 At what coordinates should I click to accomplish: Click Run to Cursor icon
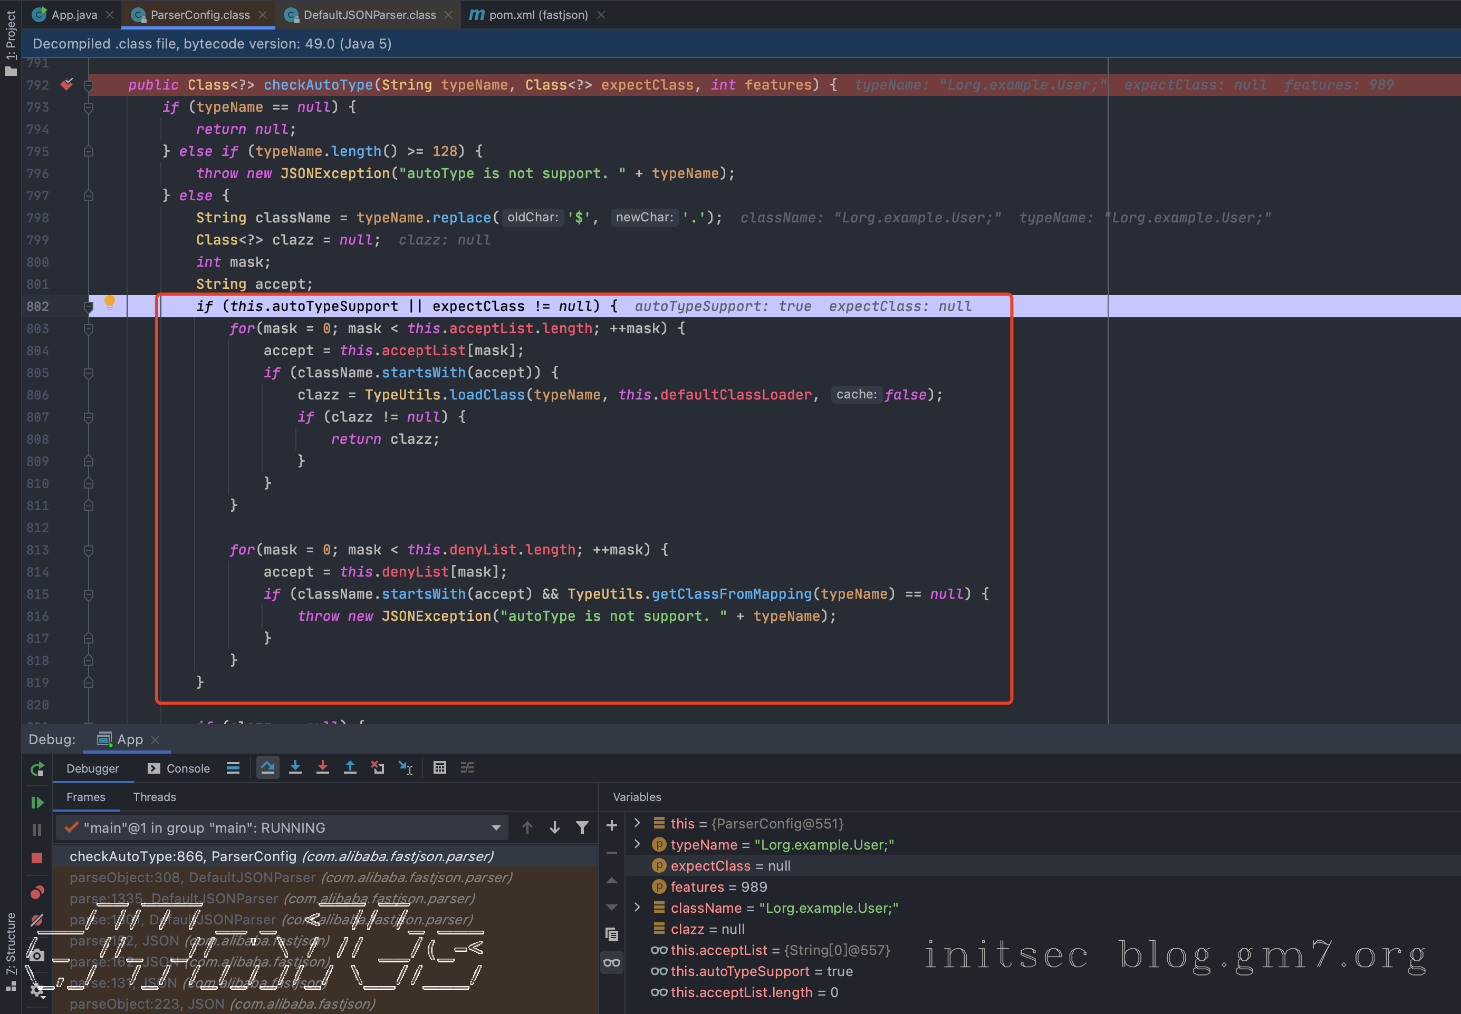[x=405, y=767]
